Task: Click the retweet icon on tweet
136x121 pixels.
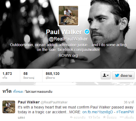Action: point(90,117)
